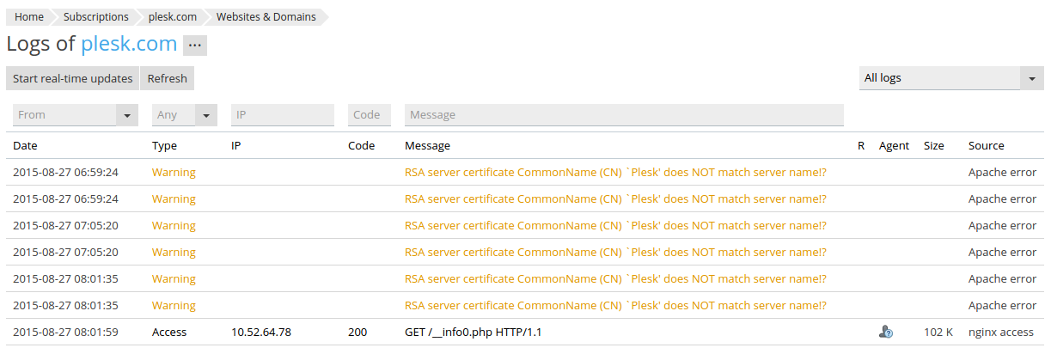Go to Home breadcrumb
This screenshot has height=354, width=1051.
29,16
